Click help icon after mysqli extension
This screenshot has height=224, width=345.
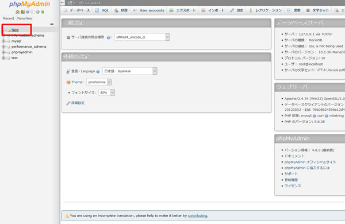tap(315, 116)
